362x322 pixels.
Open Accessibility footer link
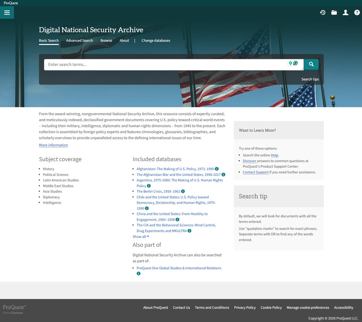point(344,308)
